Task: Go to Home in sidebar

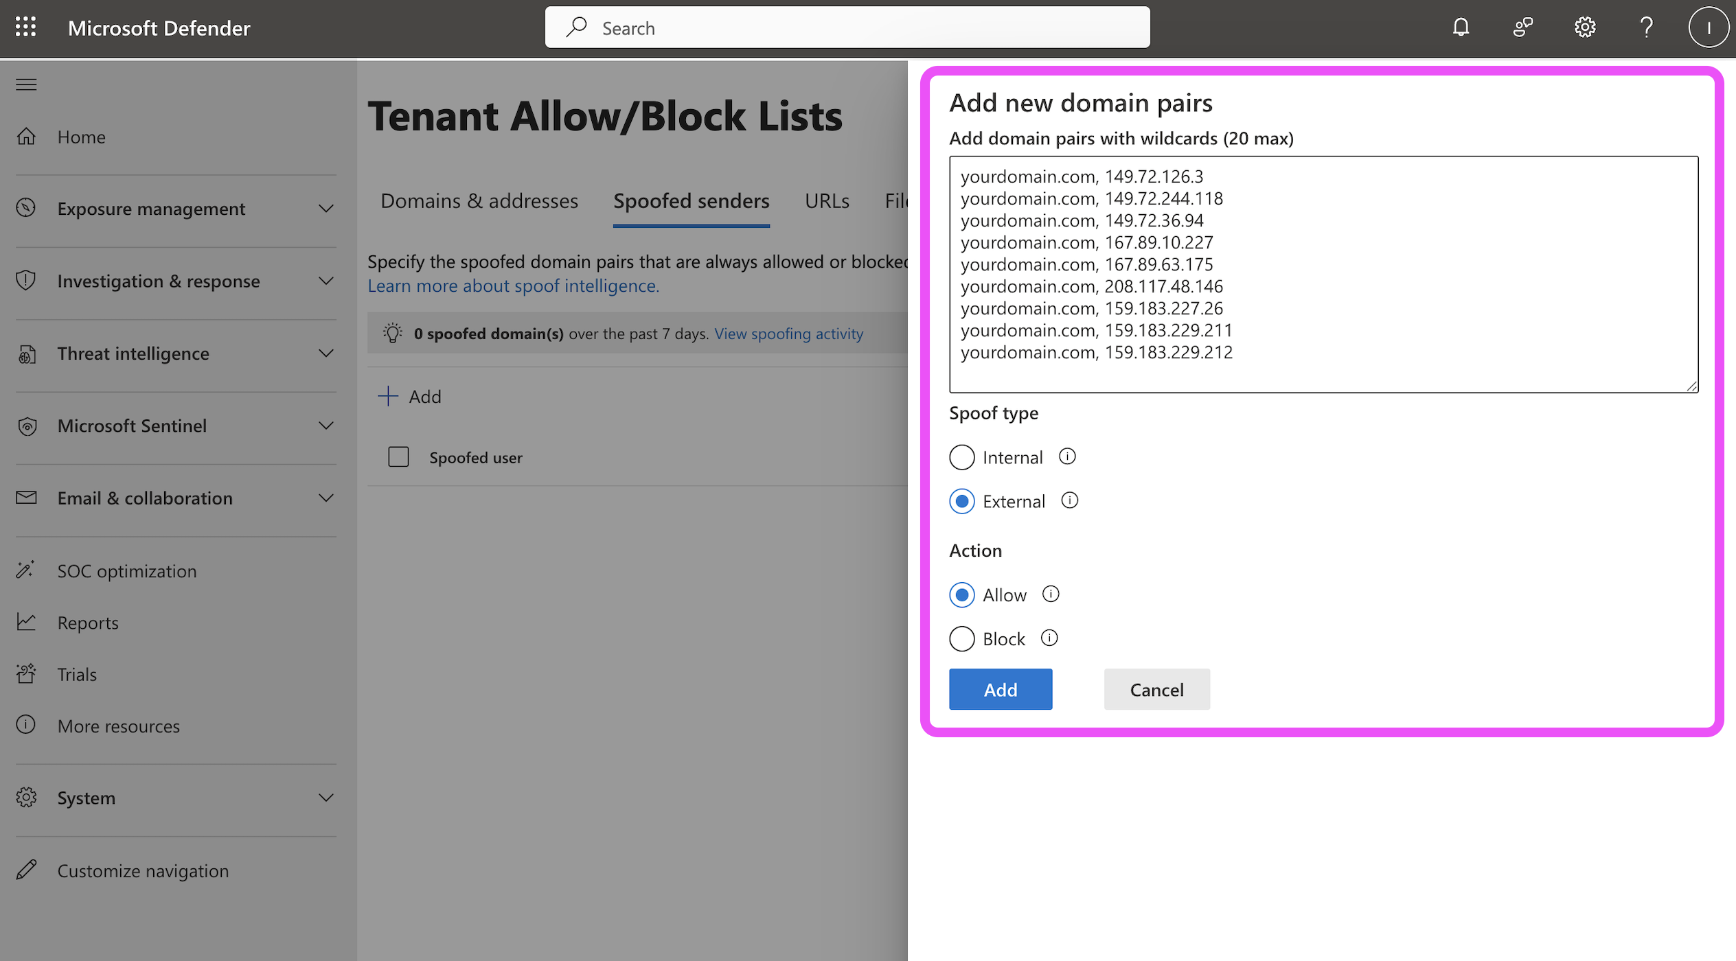Action: (81, 137)
